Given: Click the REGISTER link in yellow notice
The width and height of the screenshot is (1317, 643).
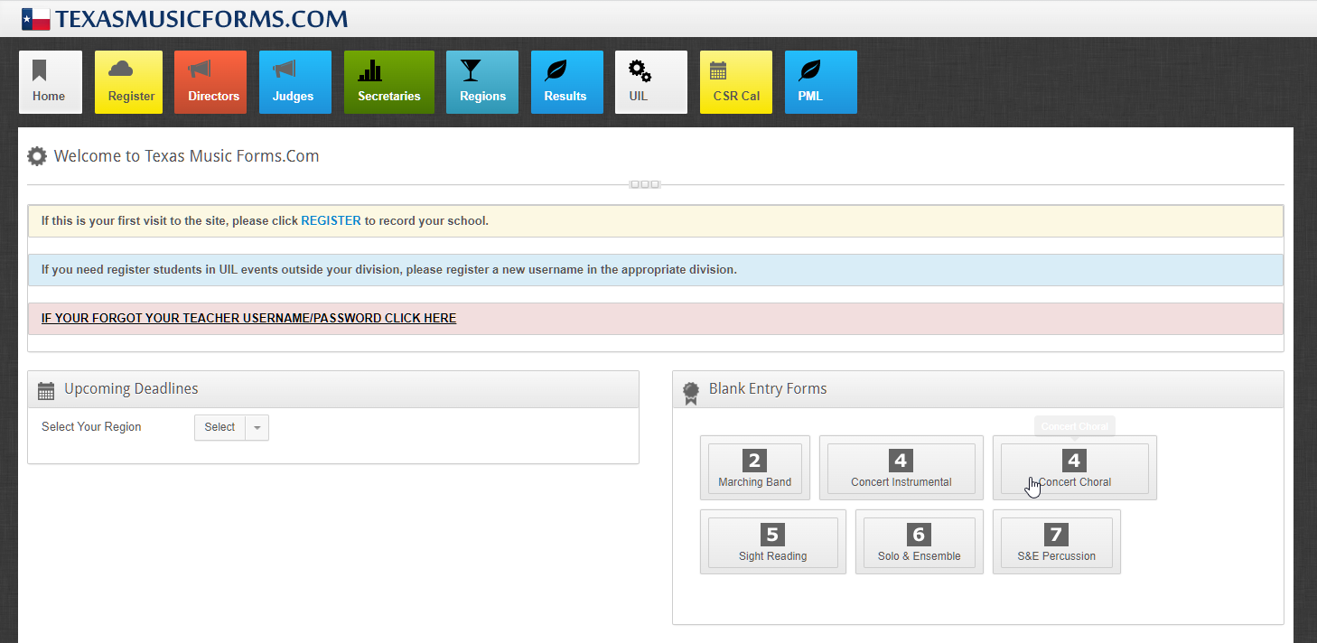Looking at the screenshot, I should click(331, 220).
